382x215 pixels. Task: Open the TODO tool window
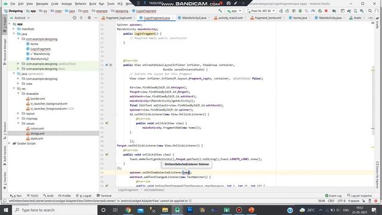click(x=32, y=195)
